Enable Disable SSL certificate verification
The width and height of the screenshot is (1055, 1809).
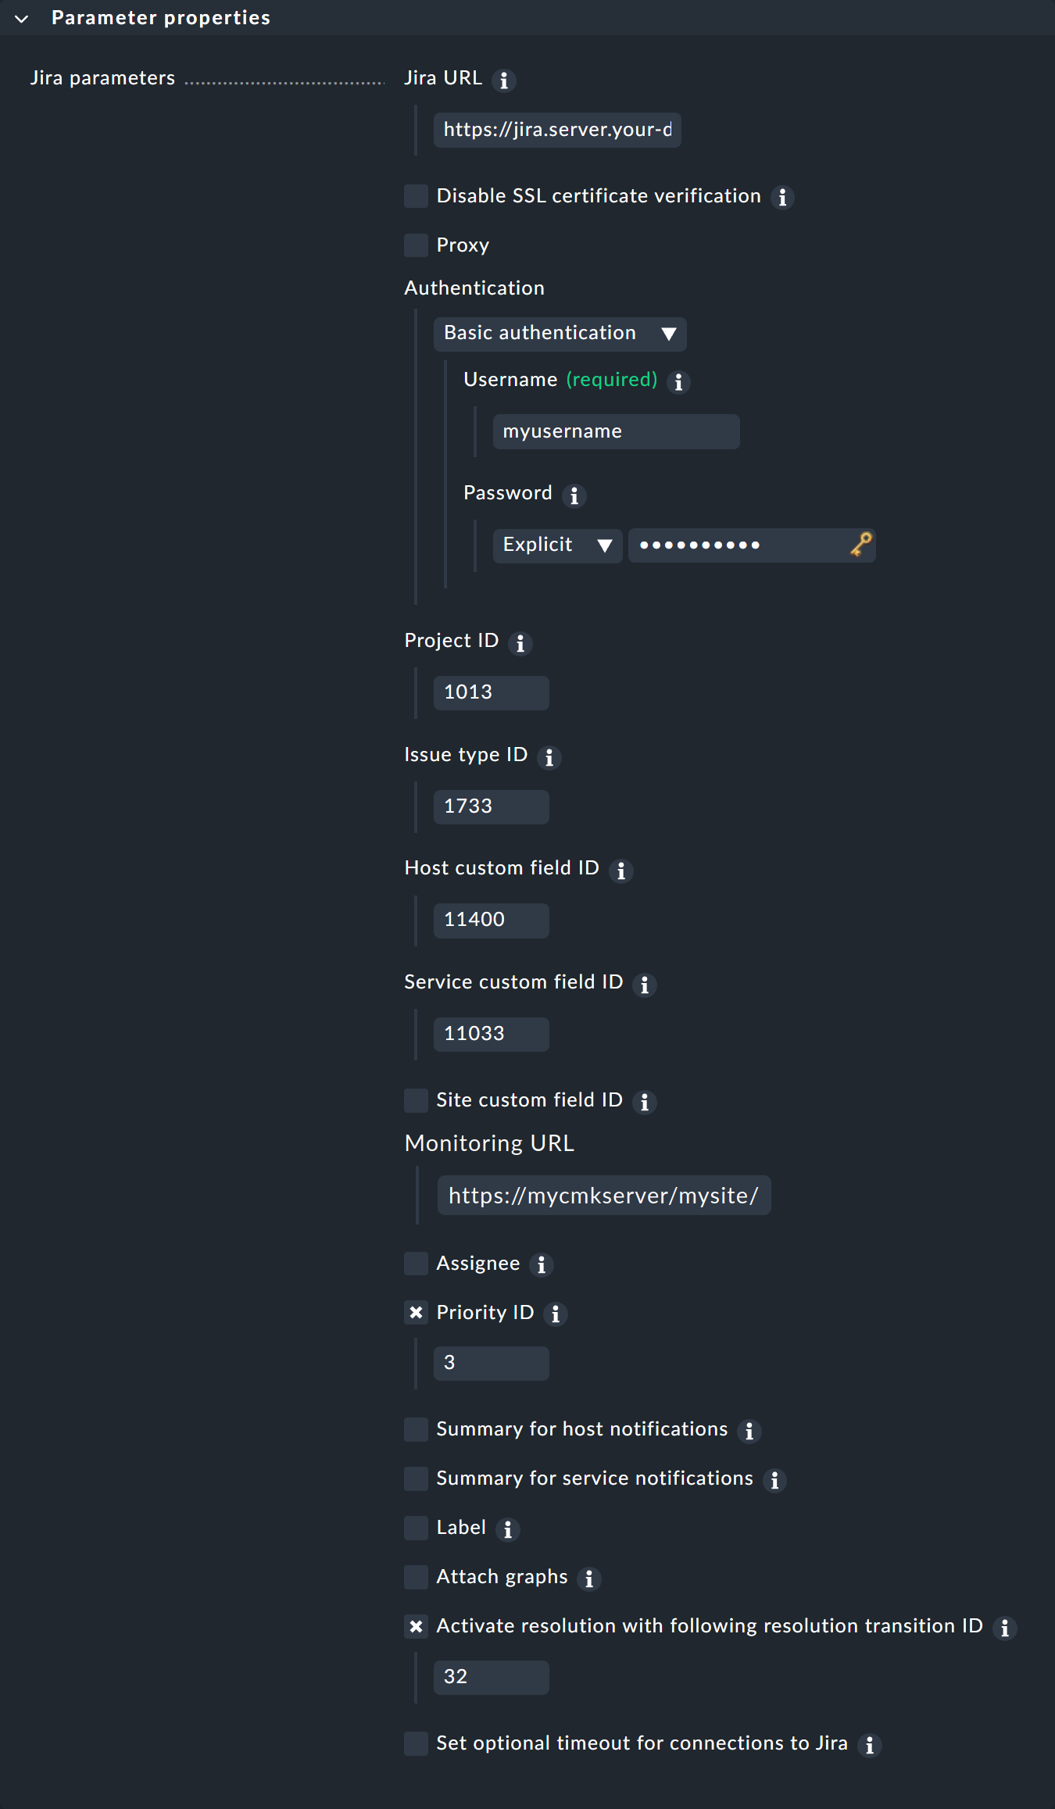(415, 197)
